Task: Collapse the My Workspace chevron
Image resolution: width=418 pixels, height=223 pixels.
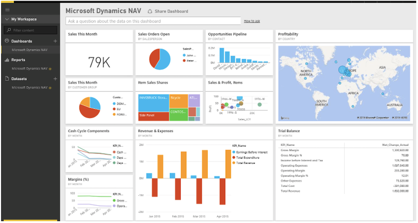Action: [x=7, y=19]
